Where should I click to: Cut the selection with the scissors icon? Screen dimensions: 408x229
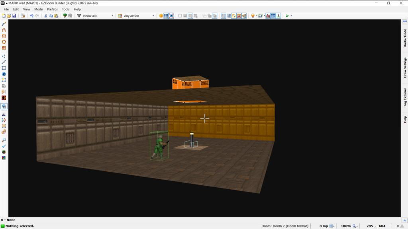coord(46,16)
